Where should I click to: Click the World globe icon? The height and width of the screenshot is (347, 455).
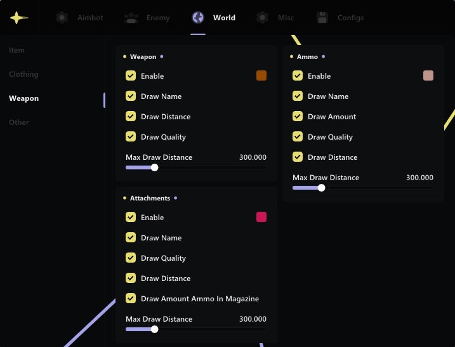[198, 18]
